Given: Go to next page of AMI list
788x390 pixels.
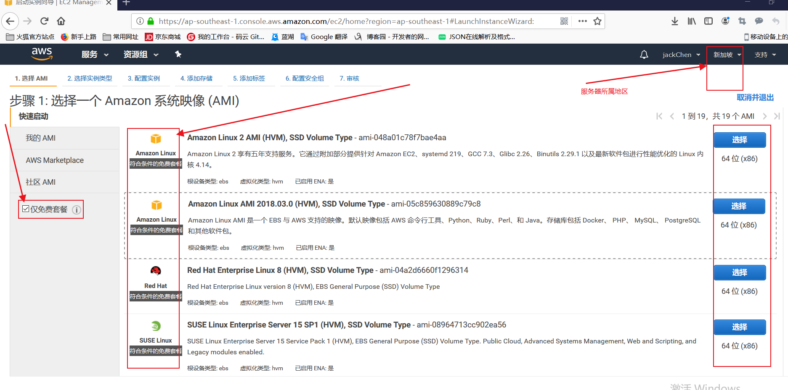Looking at the screenshot, I should click(765, 116).
